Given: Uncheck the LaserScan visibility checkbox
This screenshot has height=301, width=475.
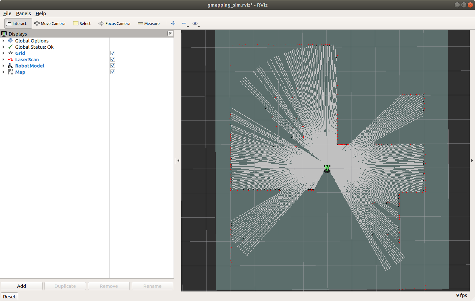Looking at the screenshot, I should click(112, 59).
